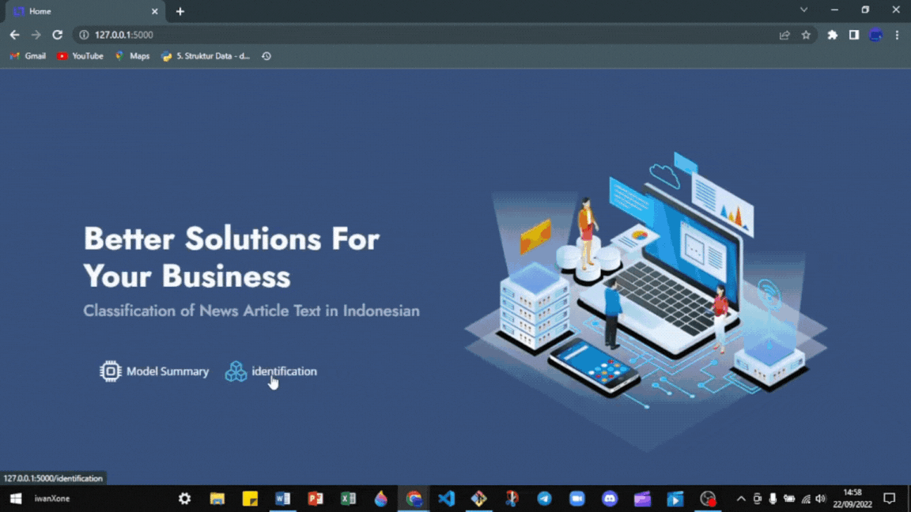Open the volume control in tray
Screen dimensions: 911x512
(x=820, y=499)
